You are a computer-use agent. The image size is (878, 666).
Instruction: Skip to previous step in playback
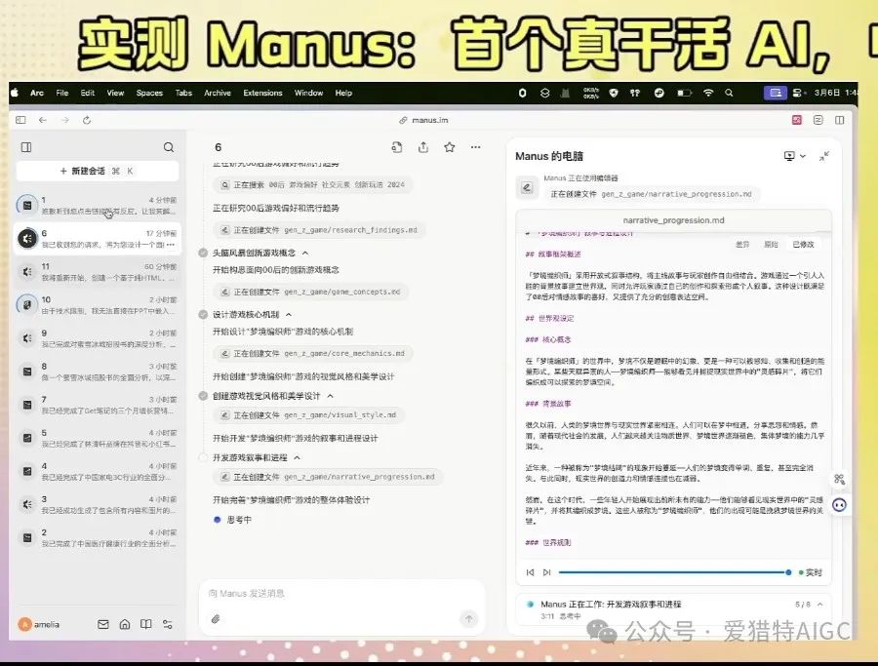[530, 572]
